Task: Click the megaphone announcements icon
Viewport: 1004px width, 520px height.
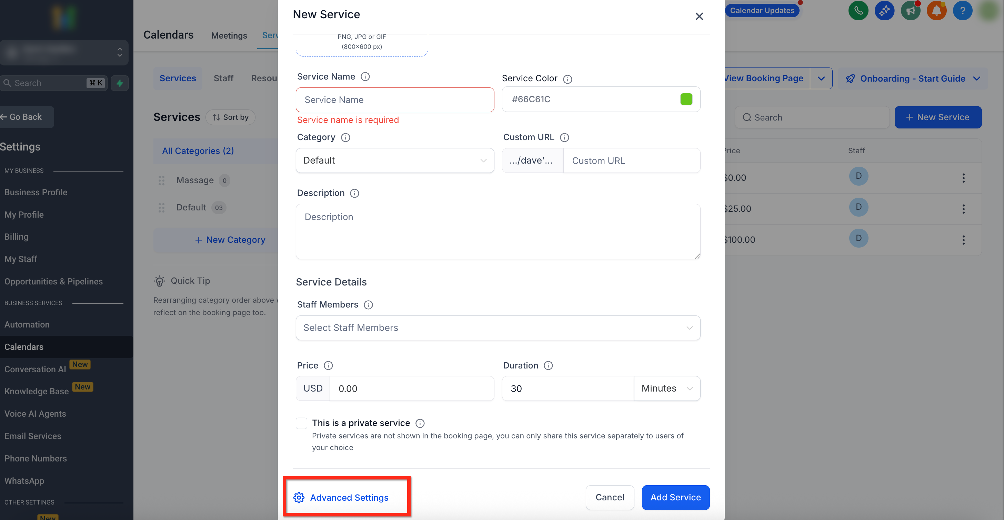Action: pyautogui.click(x=911, y=11)
